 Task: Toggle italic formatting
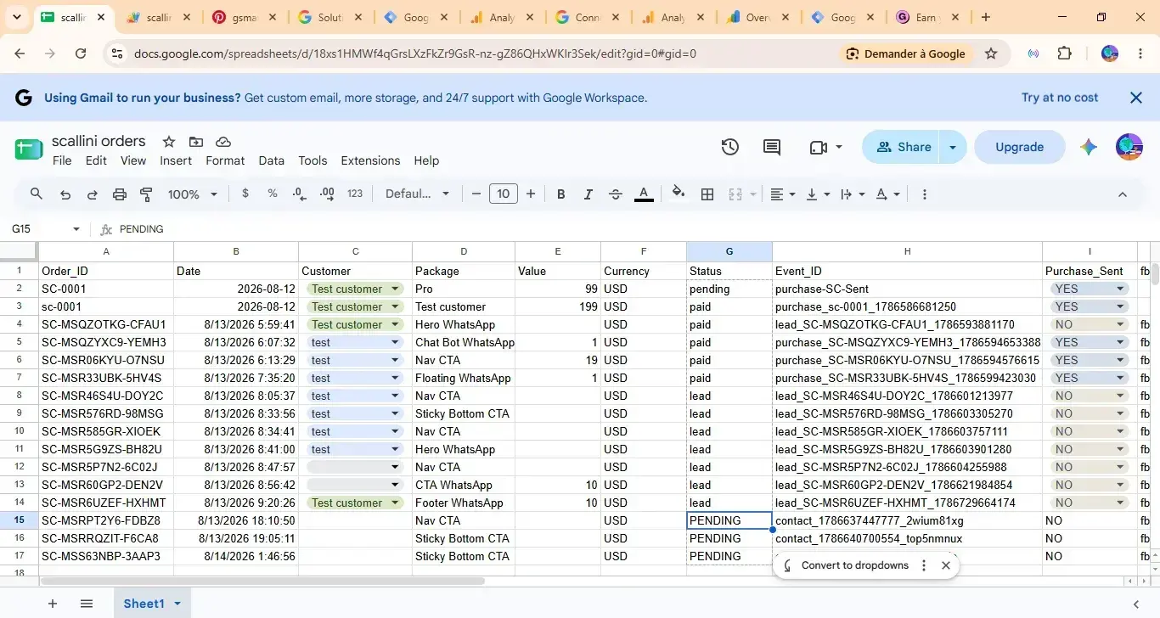click(x=588, y=194)
